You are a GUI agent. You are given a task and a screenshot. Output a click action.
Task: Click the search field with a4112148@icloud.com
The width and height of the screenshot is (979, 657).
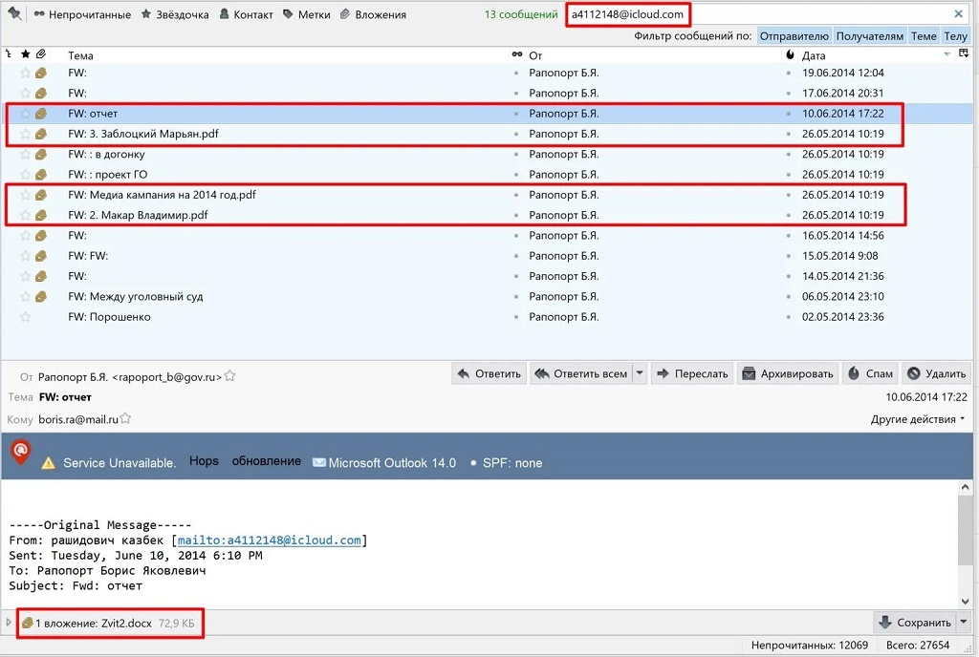point(755,14)
